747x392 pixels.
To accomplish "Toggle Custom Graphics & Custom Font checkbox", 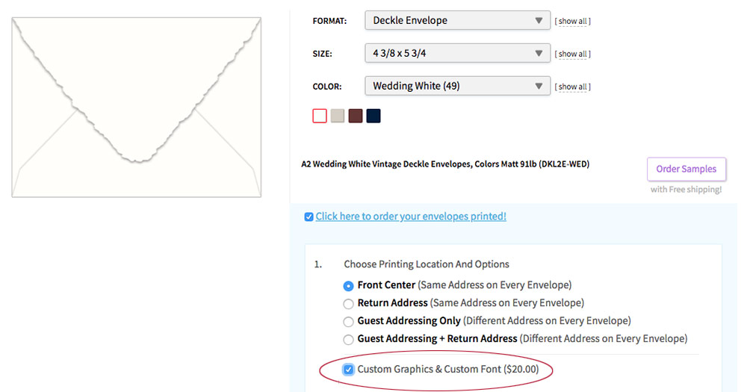I will pyautogui.click(x=348, y=370).
